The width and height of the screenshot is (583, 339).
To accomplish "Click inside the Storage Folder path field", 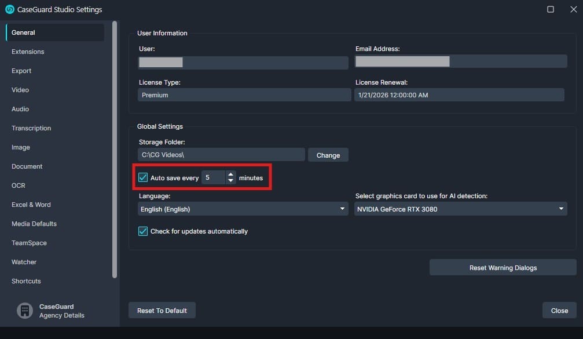I will [x=221, y=154].
